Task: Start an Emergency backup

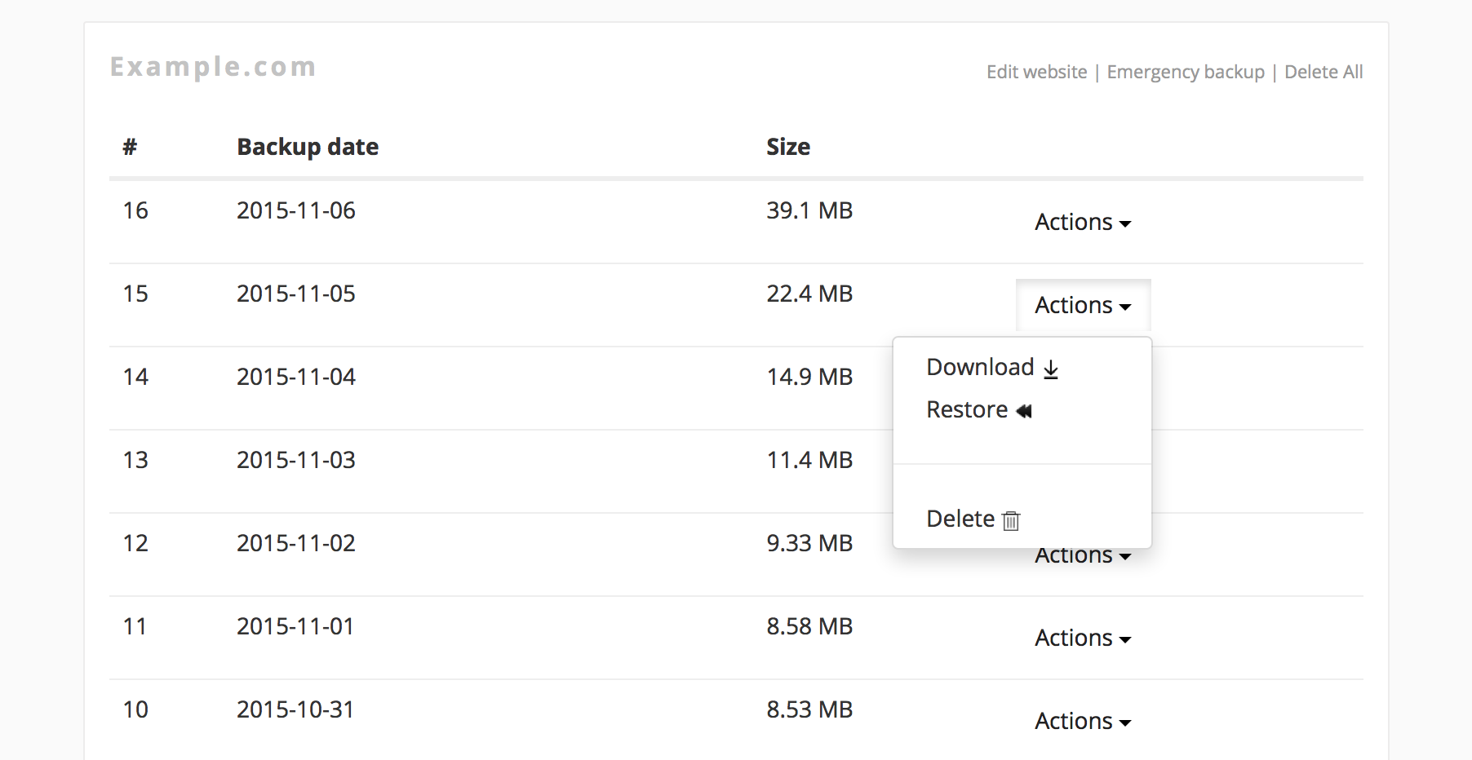Action: pos(1185,73)
